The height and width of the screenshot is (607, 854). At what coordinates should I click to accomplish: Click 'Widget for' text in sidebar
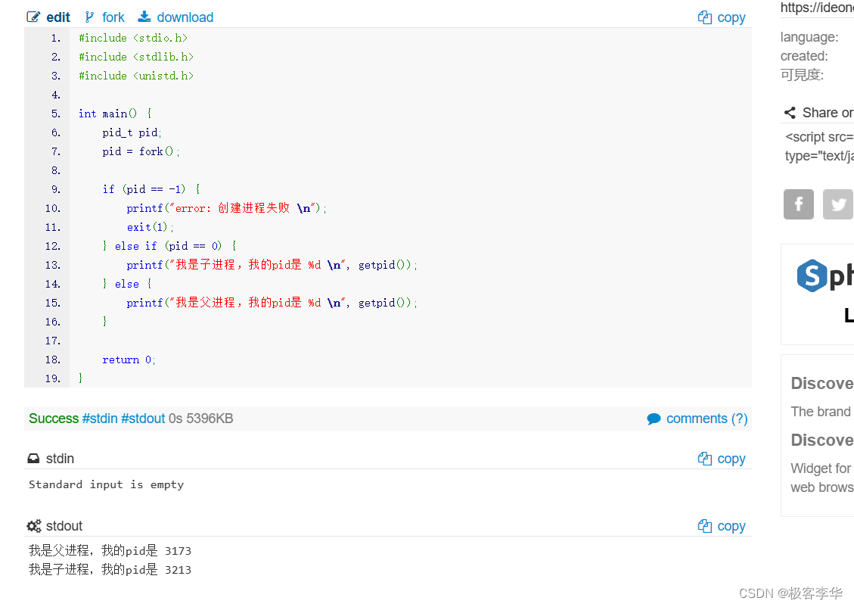point(820,468)
